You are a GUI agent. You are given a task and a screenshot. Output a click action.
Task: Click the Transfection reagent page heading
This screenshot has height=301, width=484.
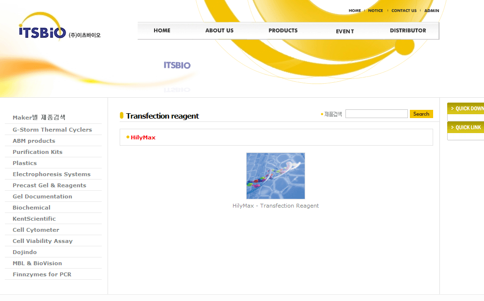point(162,116)
